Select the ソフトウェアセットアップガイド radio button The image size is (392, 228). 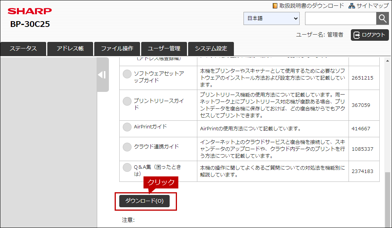127,74
